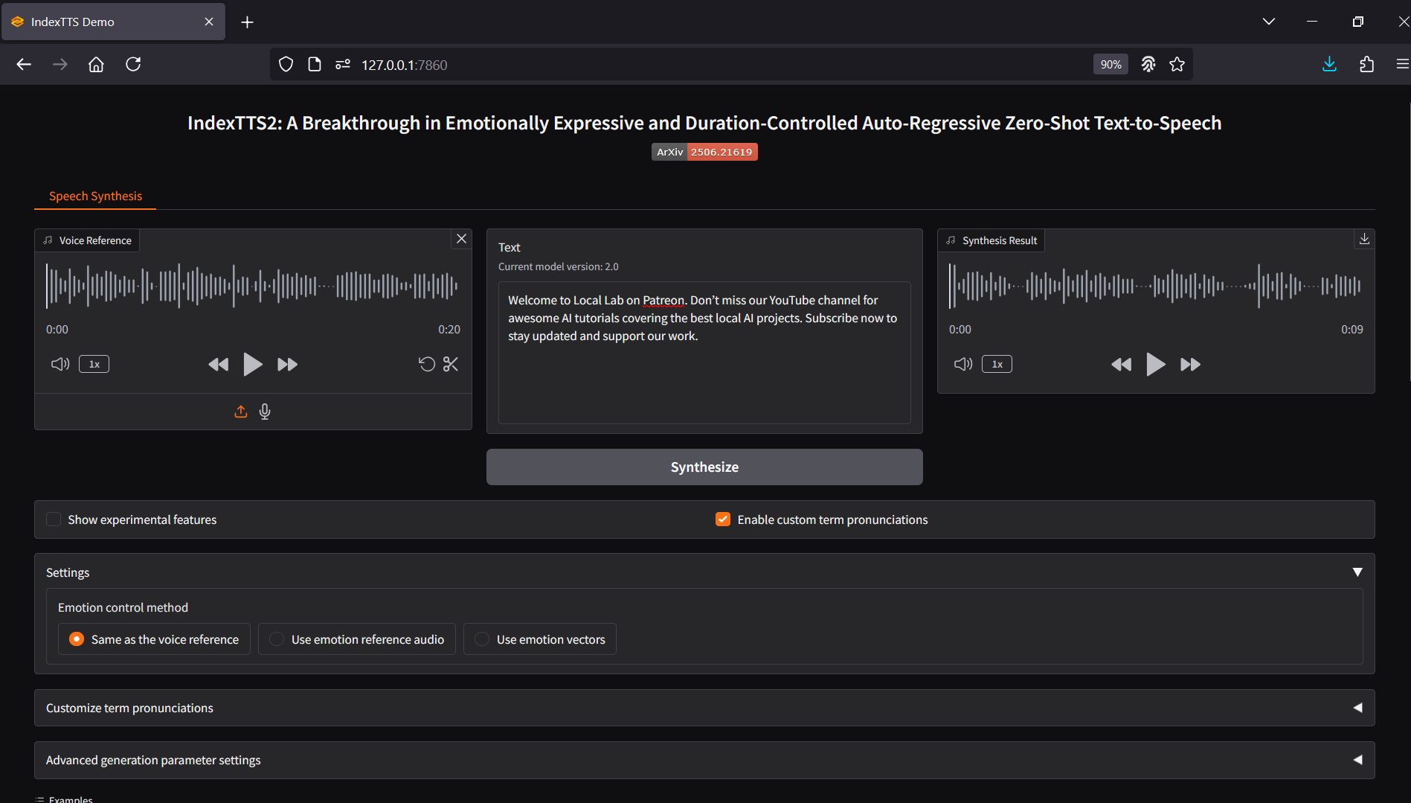
Task: Rewind the Synthesis Result audio
Action: click(x=1122, y=364)
